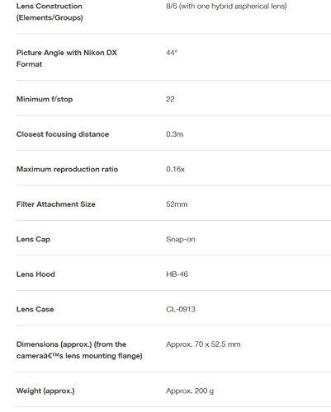
Task: Select the 8/6 hybrid aspherical lens value
Action: (x=226, y=6)
